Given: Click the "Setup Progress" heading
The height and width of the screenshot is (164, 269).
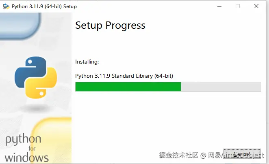Looking at the screenshot, I should click(x=110, y=25).
